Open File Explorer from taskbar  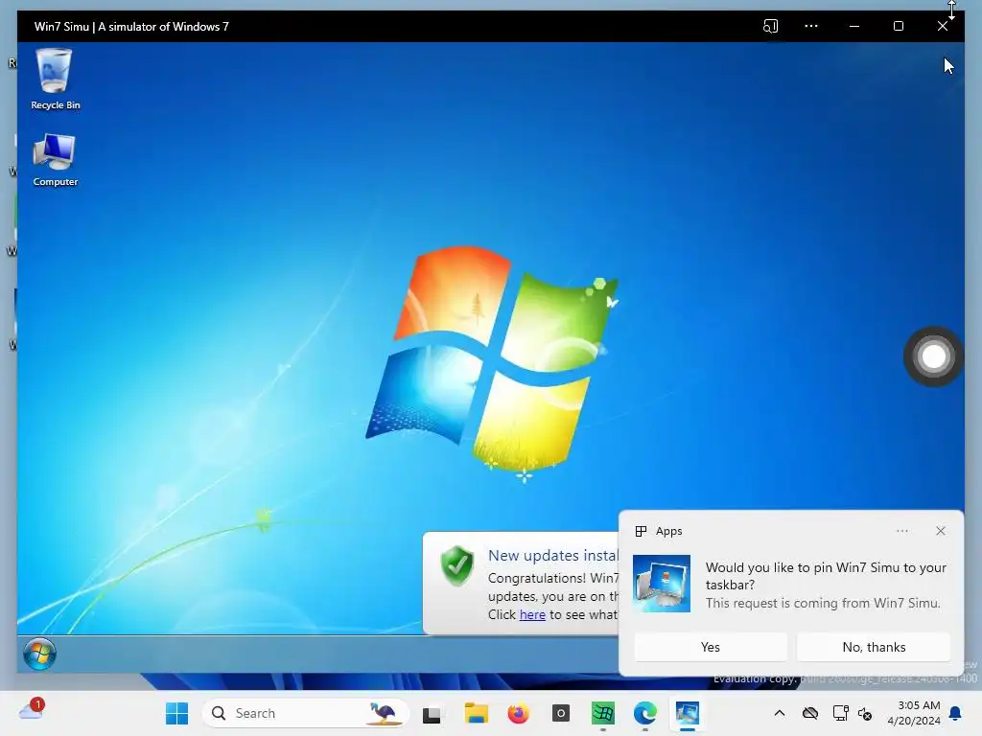[476, 713]
